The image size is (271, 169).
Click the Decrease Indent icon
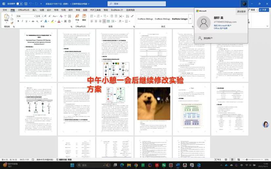click(112, 16)
